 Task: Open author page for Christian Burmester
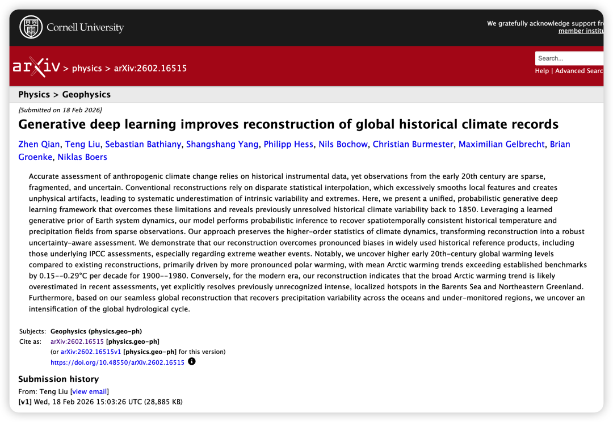[413, 144]
